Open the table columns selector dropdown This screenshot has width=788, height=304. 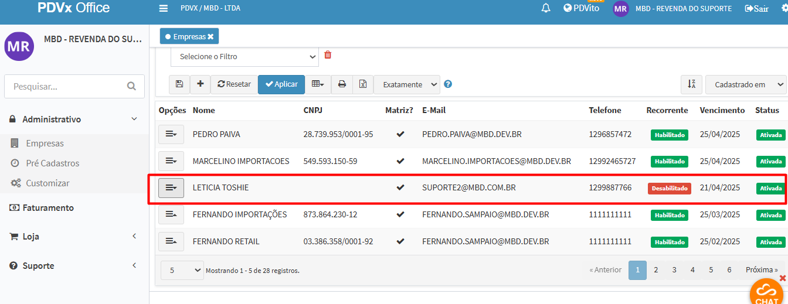pyautogui.click(x=318, y=84)
